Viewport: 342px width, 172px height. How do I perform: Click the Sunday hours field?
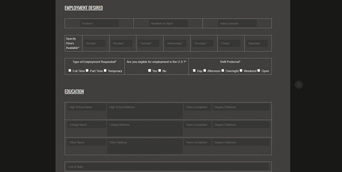(x=94, y=43)
